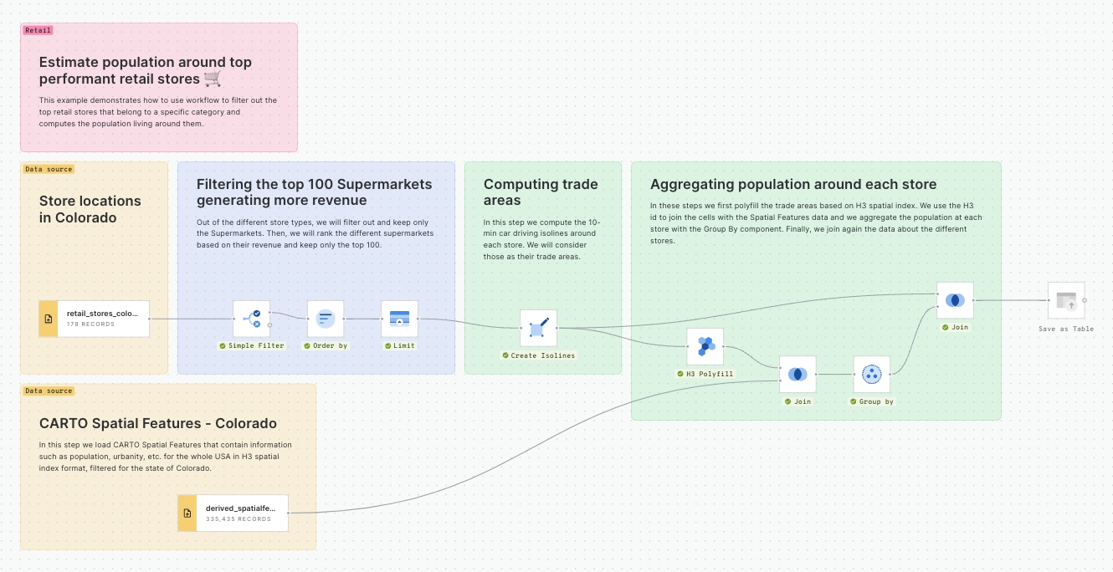The width and height of the screenshot is (1113, 572).
Task: Select the Limit node
Action: (x=399, y=319)
